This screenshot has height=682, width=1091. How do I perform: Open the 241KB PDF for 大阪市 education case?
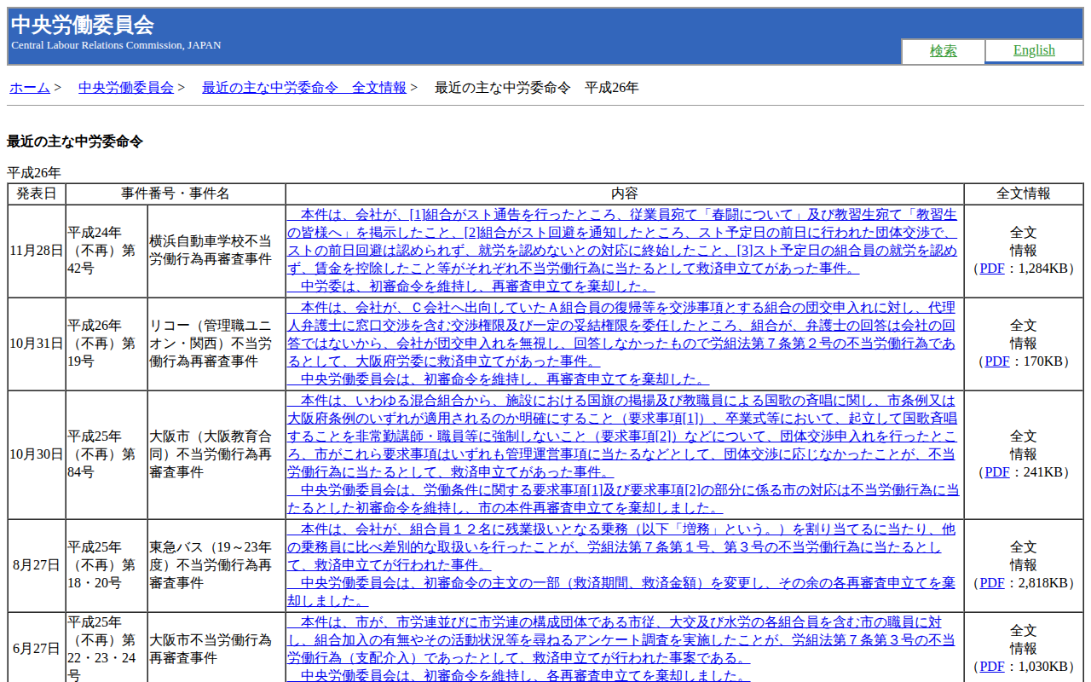(x=996, y=472)
